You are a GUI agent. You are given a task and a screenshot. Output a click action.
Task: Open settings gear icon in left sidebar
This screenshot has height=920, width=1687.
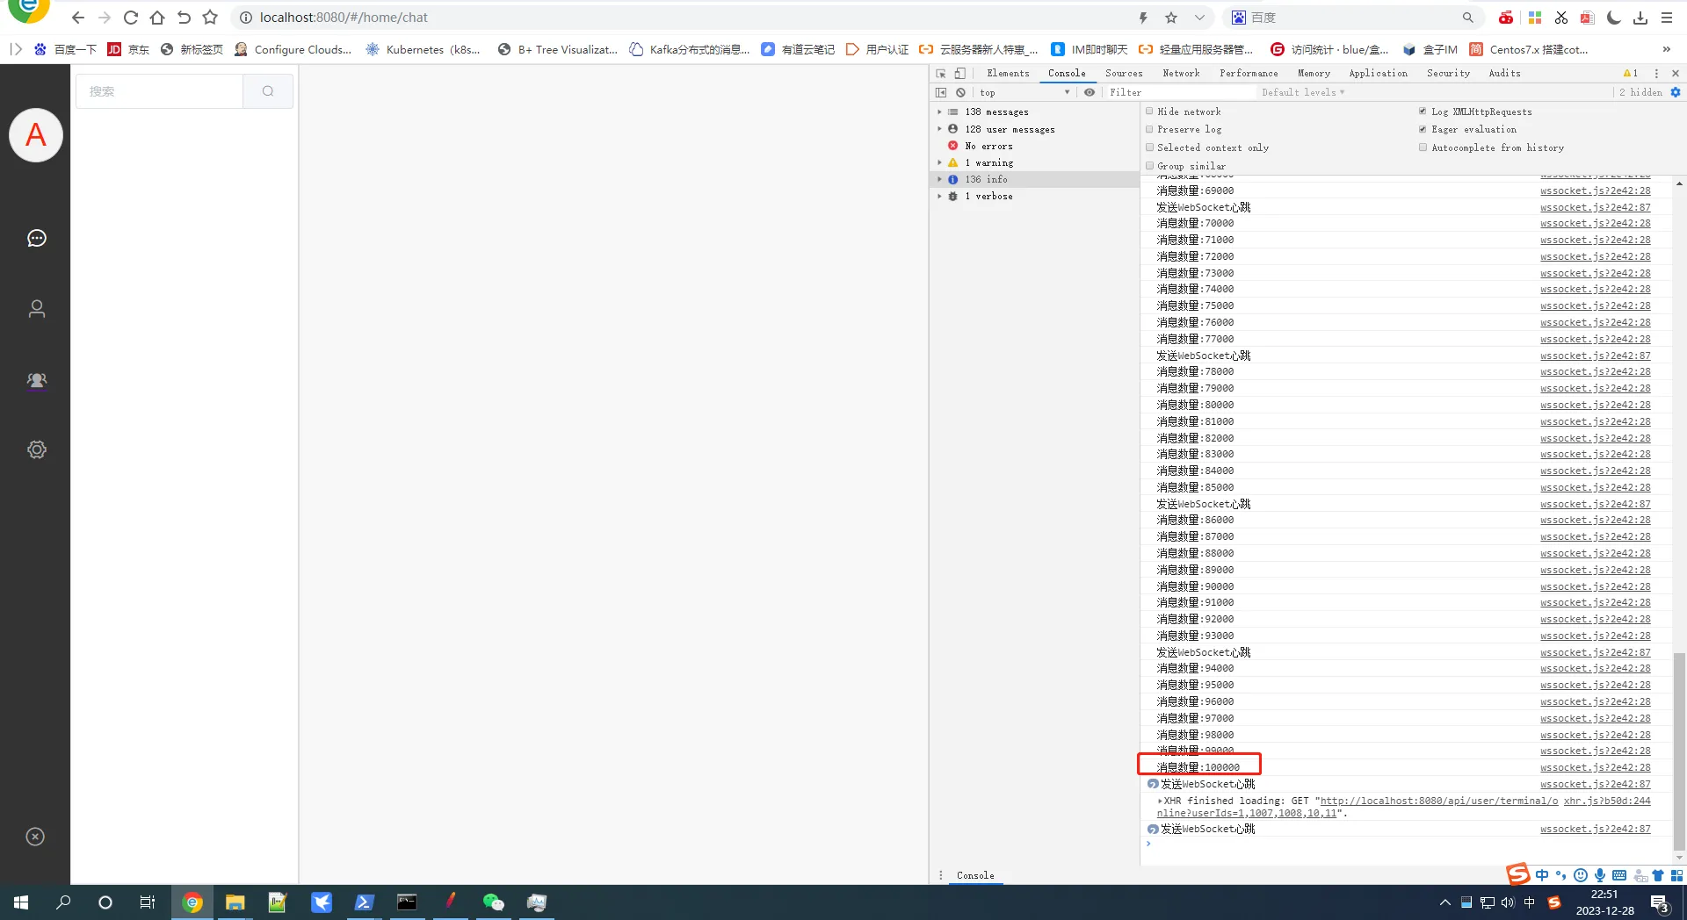pos(36,449)
